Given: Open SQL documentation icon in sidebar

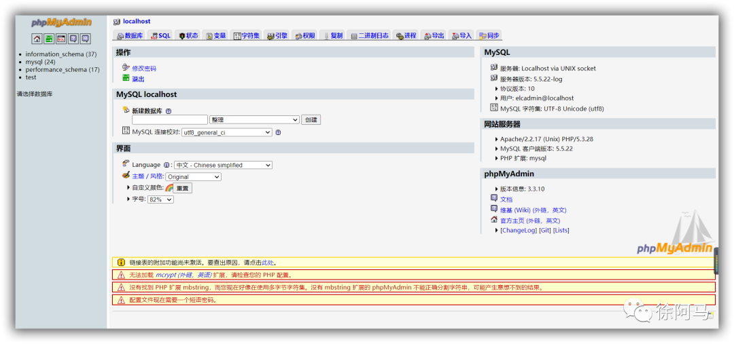Looking at the screenshot, I should [85, 39].
